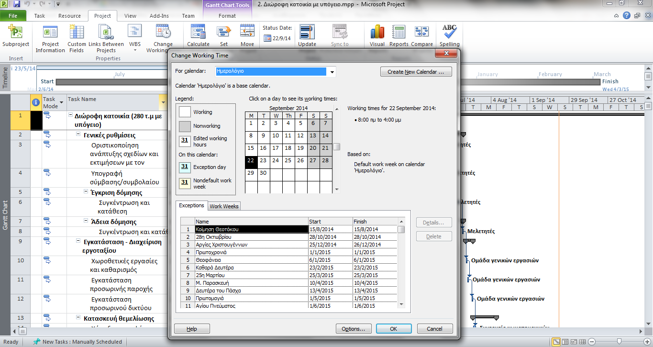The width and height of the screenshot is (653, 347).
Task: Click Create New Calendar button
Action: [x=416, y=72]
